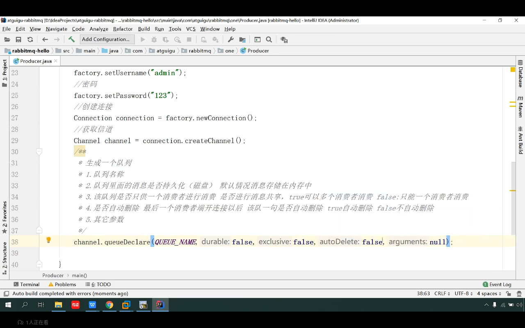Image resolution: width=525 pixels, height=328 pixels.
Task: Click the Run Anything toolbar icon
Action: [258, 40]
